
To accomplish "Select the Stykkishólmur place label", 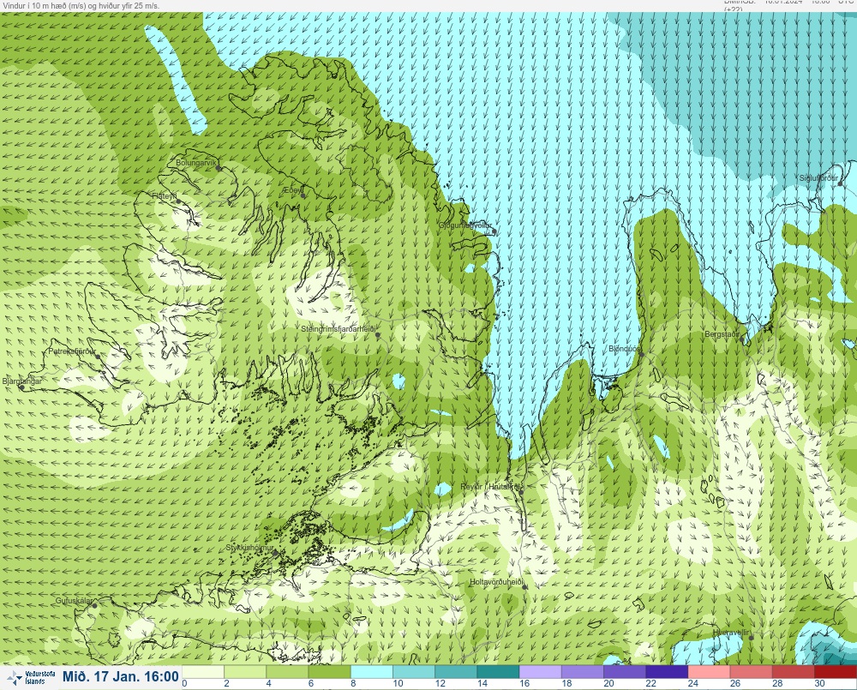I will click(249, 548).
